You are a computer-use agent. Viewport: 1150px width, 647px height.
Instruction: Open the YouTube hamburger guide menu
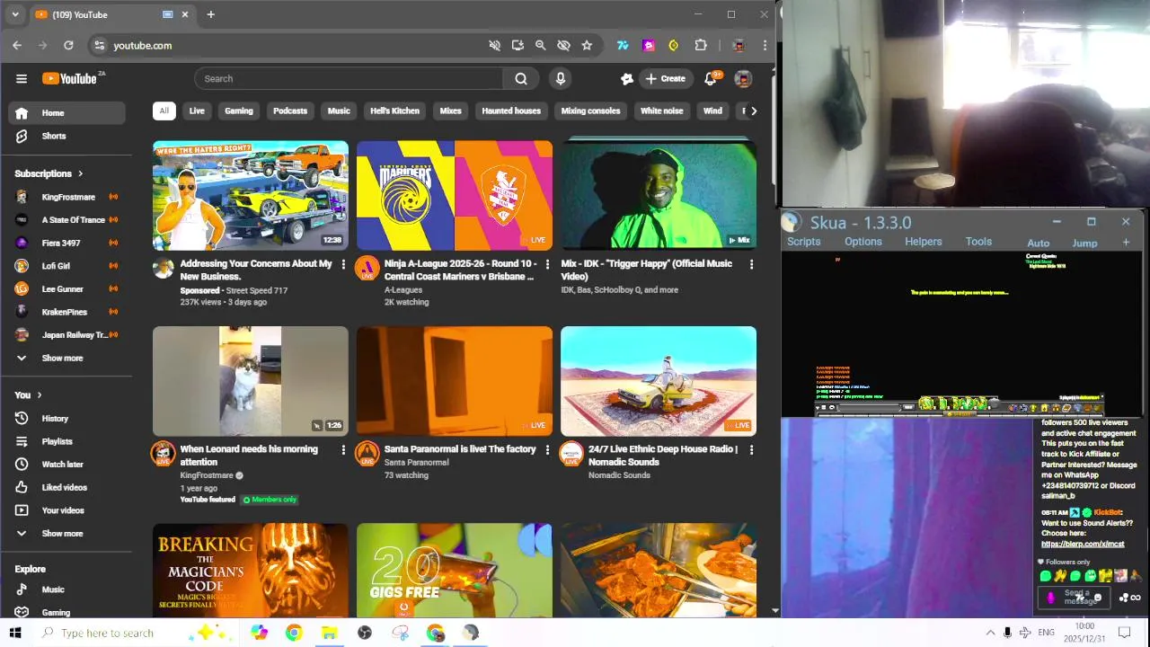coord(22,79)
